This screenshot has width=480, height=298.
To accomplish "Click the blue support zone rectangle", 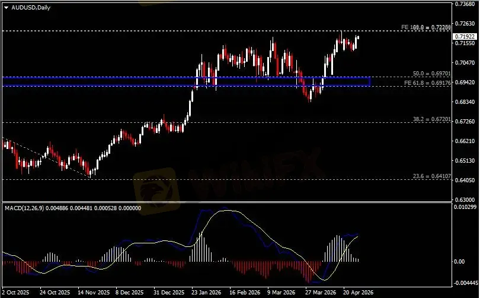I will pos(186,81).
